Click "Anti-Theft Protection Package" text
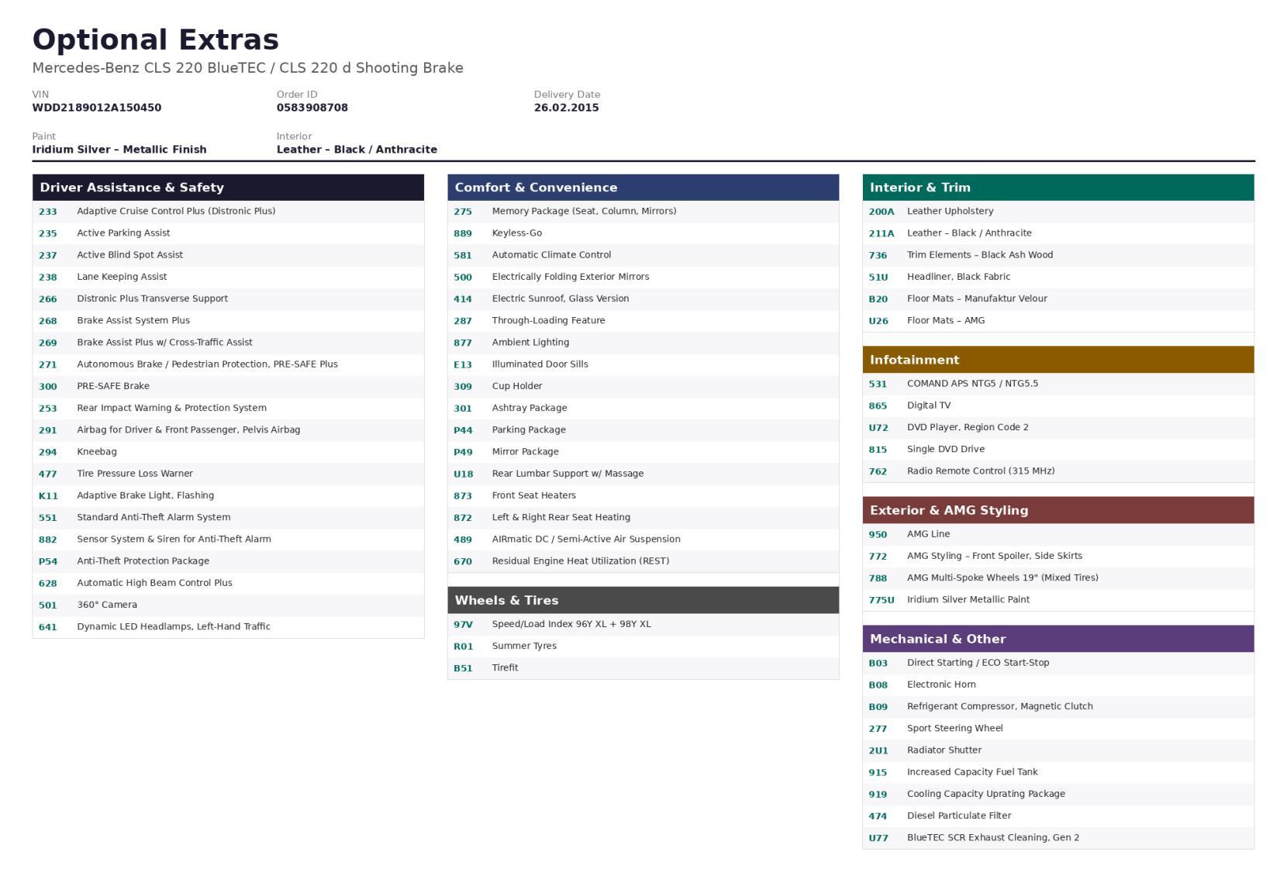 (x=143, y=561)
